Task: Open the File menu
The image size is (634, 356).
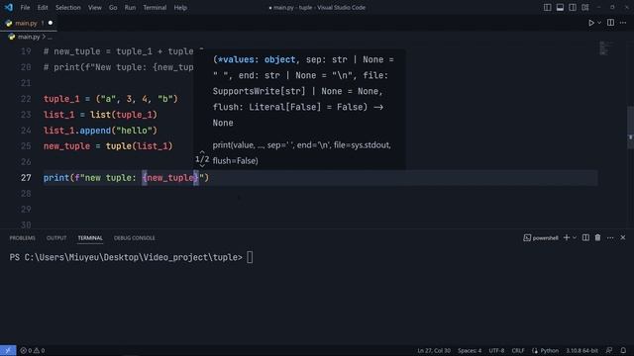Action: coord(25,7)
